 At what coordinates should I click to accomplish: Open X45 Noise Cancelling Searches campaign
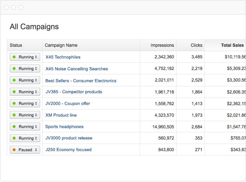click(x=77, y=69)
